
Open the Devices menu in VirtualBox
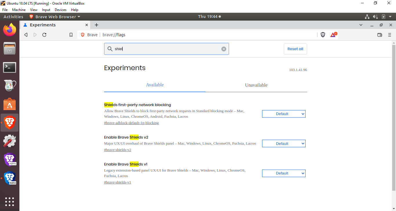(60, 10)
